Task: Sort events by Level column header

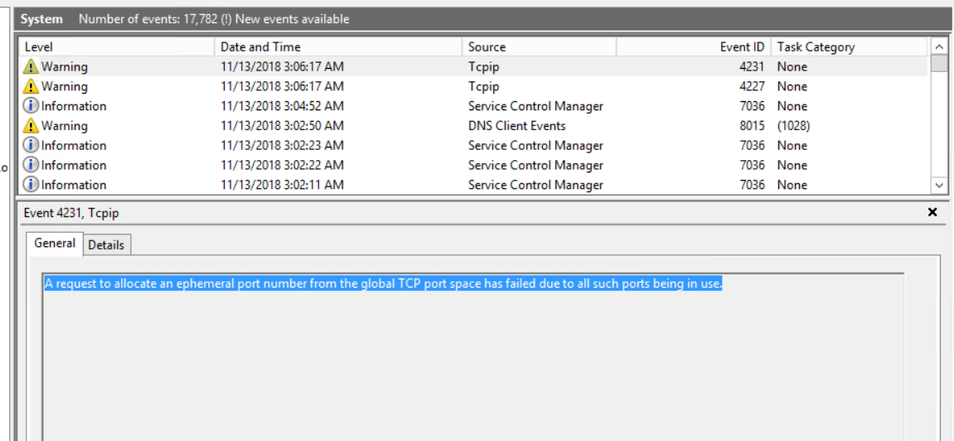Action: click(116, 47)
